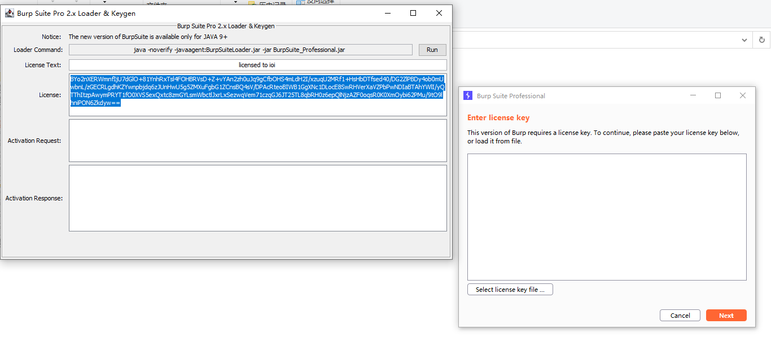This screenshot has width=771, height=350.
Task: Close the Loader & Keygen window
Action: click(439, 13)
